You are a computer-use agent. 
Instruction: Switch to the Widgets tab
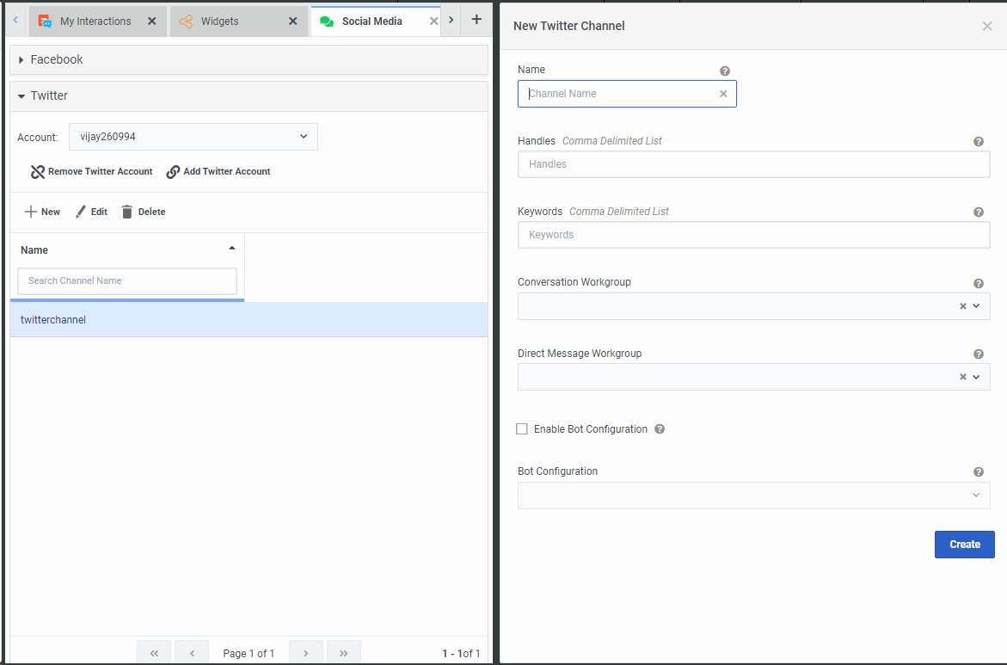(x=219, y=22)
